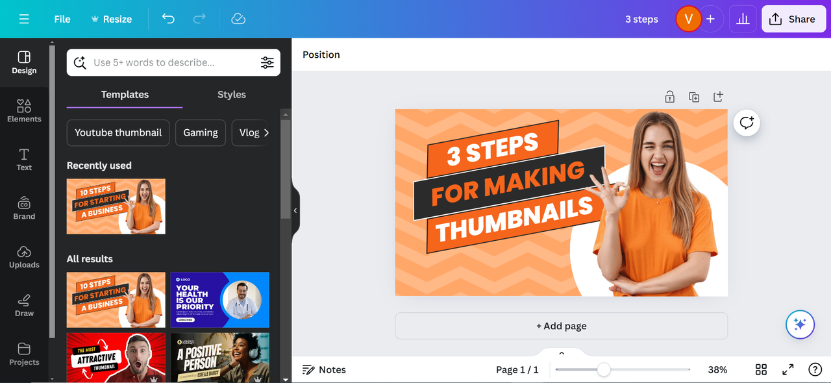Open the 38% zoom level menu
Image resolution: width=831 pixels, height=383 pixels.
click(717, 369)
